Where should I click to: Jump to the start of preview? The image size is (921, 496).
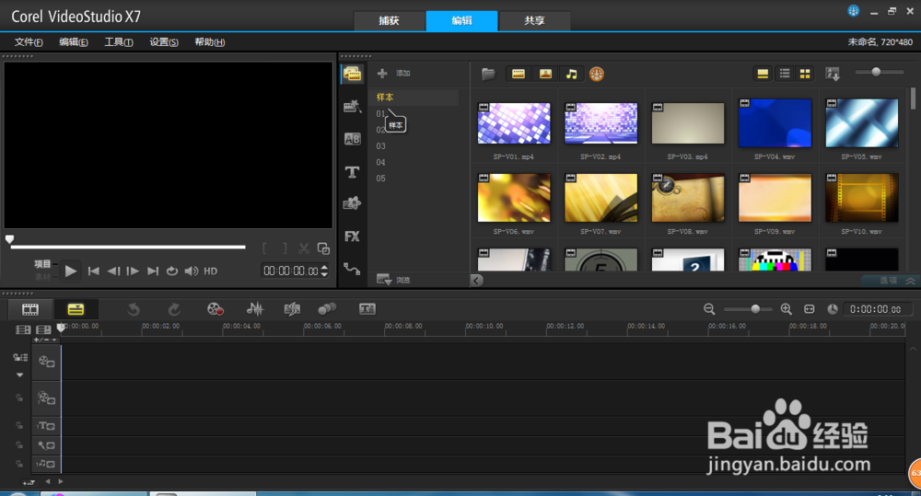[x=93, y=271]
